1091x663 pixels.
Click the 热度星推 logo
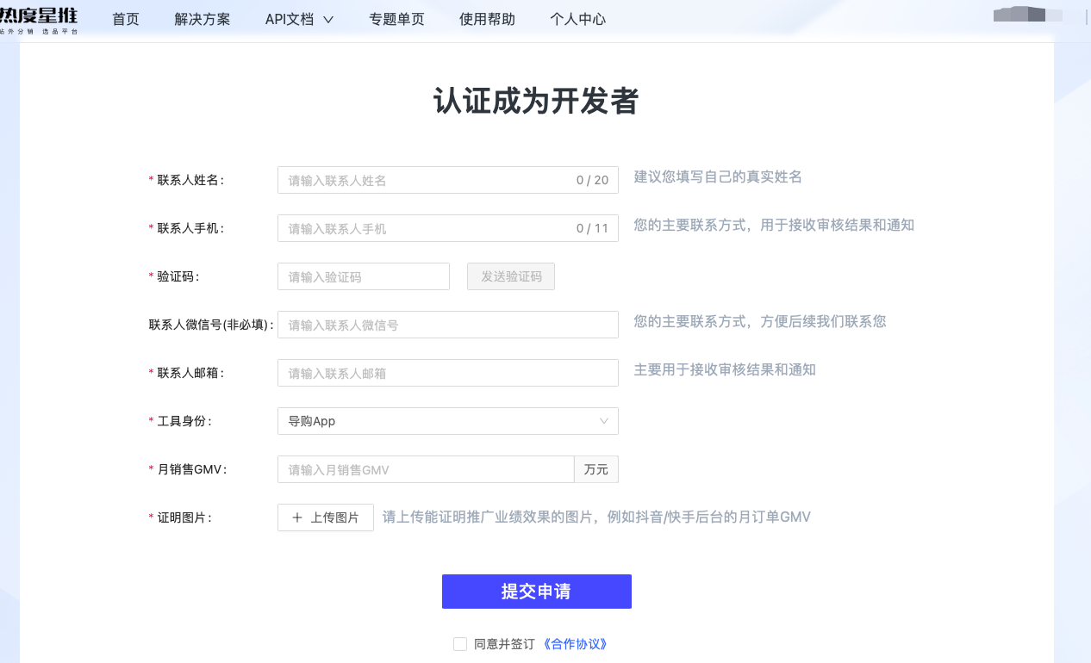pyautogui.click(x=39, y=18)
